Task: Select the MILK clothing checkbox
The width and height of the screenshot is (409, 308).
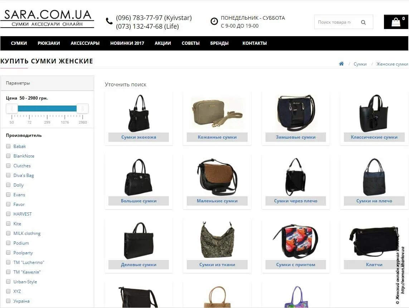Action: [8, 233]
